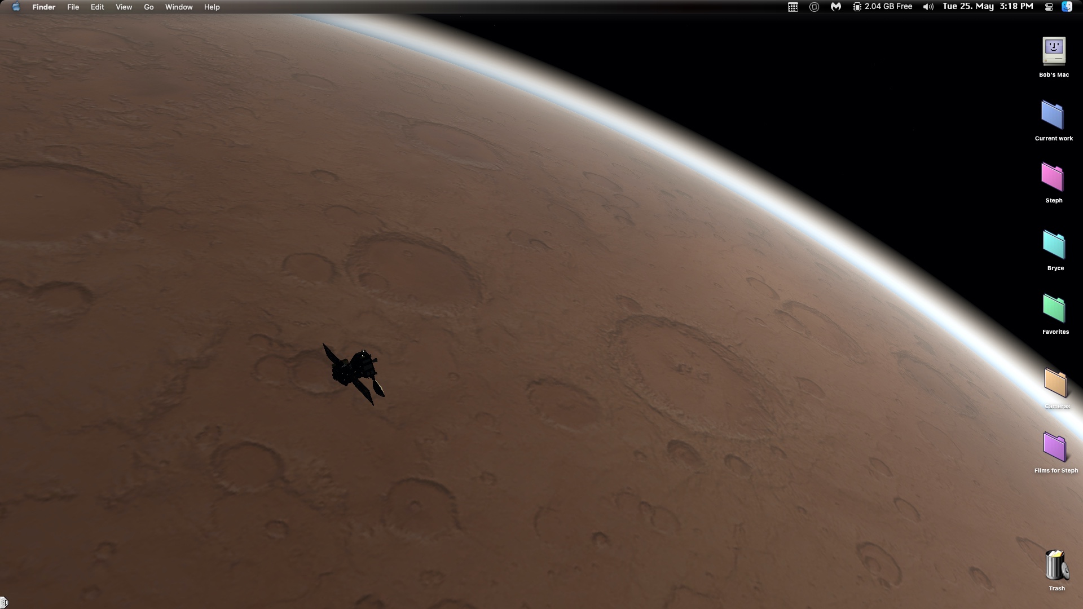Image resolution: width=1083 pixels, height=609 pixels.
Task: Click the Trash label text
Action: [1056, 588]
